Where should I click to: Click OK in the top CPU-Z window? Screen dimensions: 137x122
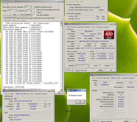pos(111,70)
